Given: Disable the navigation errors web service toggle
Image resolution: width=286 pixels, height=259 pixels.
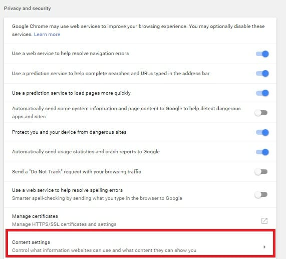Looking at the screenshot, I should [262, 54].
